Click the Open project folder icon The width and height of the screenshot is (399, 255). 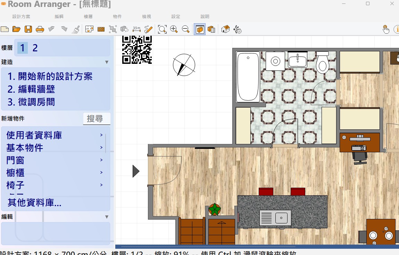pyautogui.click(x=16, y=29)
